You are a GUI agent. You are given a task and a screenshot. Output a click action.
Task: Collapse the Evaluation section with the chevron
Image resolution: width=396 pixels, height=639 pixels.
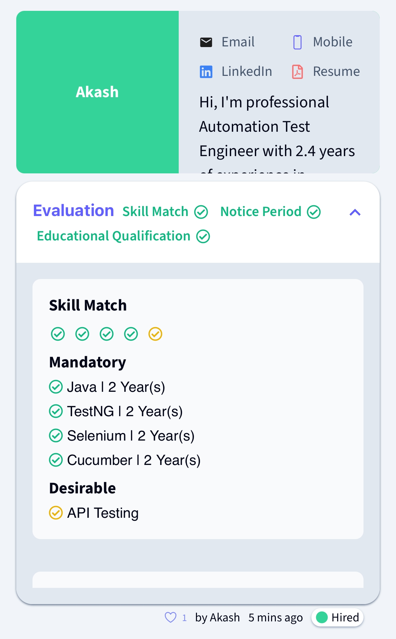(355, 212)
